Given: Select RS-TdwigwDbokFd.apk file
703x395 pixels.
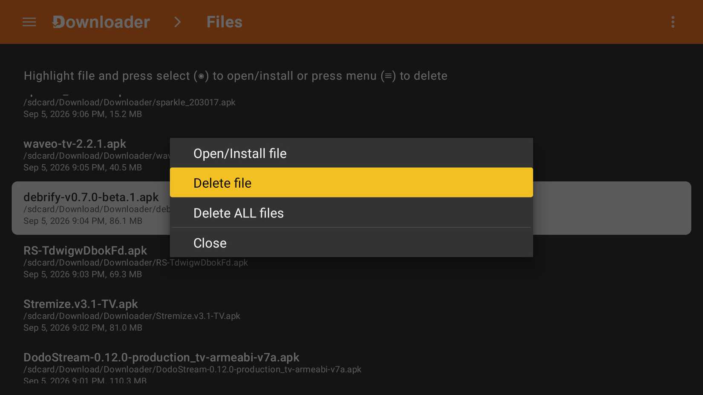Looking at the screenshot, I should [x=85, y=251].
